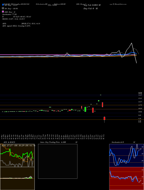Image resolution: width=144 pixels, height=190 pixels.
Task: Click the 10.06 price axis label
Action: pos(140,112)
